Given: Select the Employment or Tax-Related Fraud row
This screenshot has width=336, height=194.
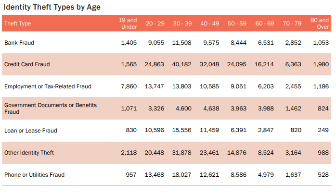Looking at the screenshot, I should pyautogui.click(x=48, y=86).
